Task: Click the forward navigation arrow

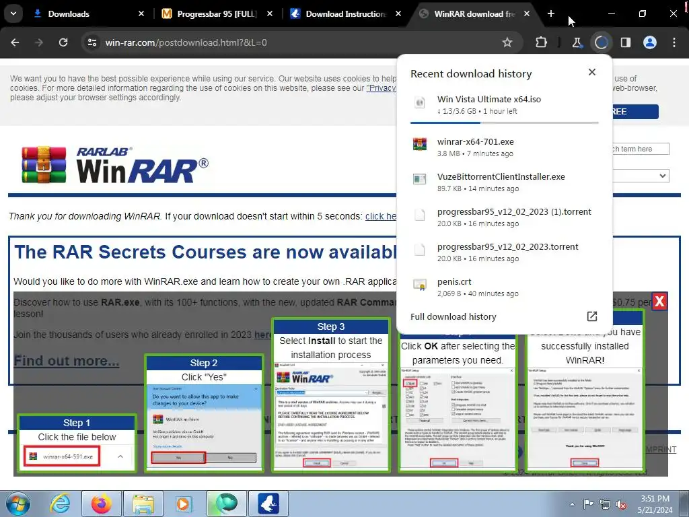Action: point(38,42)
